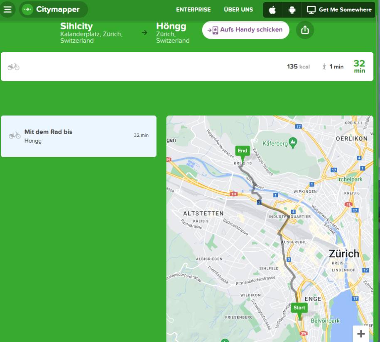Zoom in using the map plus control
380x342 pixels.
pos(361,333)
